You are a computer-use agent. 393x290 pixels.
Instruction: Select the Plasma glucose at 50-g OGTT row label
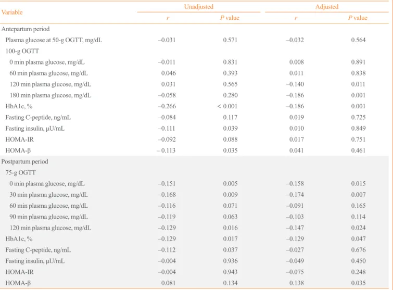click(x=54, y=40)
